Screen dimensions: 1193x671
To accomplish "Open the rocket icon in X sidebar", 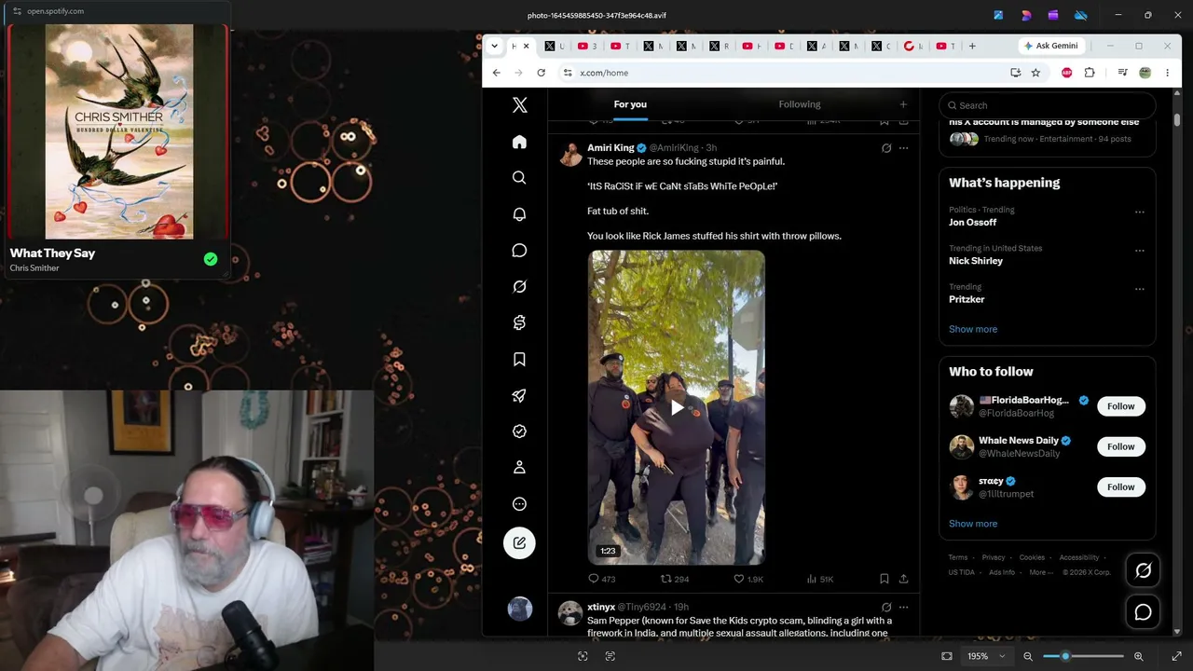I will (519, 395).
